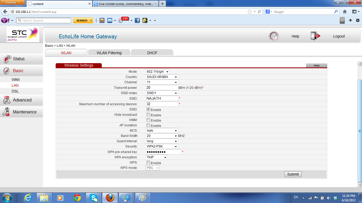This screenshot has height=203, width=362.
Task: Open the Guard Interval dropdown
Action: pyautogui.click(x=162, y=141)
